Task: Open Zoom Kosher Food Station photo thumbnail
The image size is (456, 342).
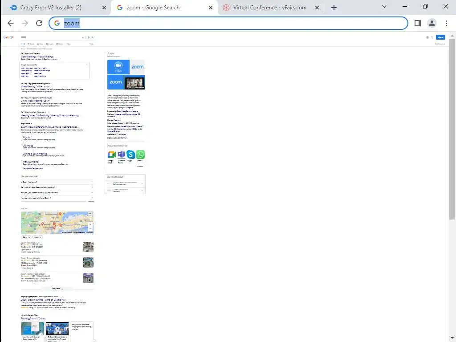Action: pos(89,278)
